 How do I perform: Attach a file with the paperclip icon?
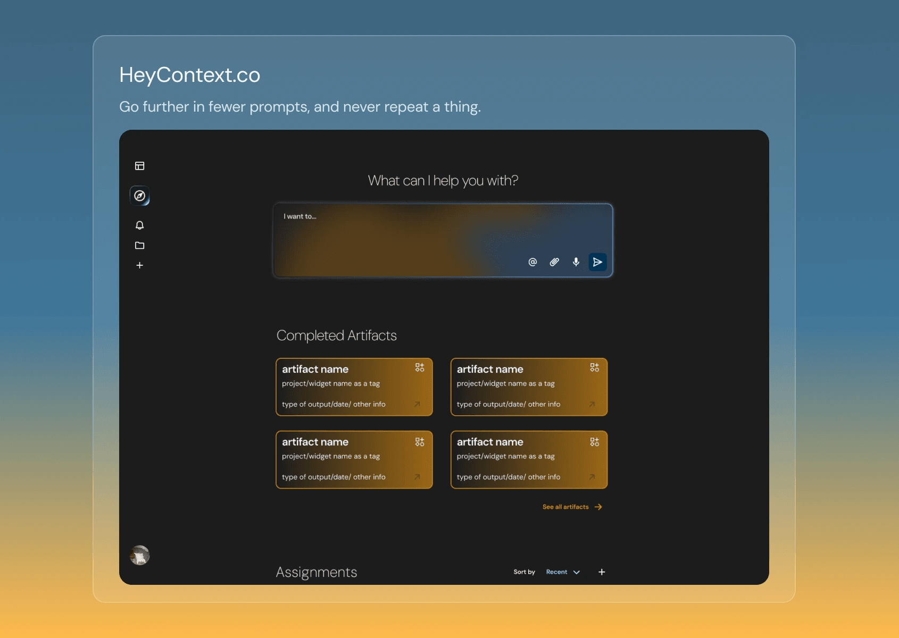[554, 262]
